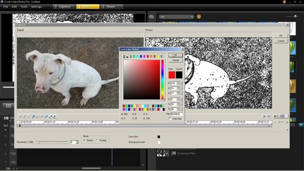
Task: Select the green preset in the top color row
Action: 134,57
